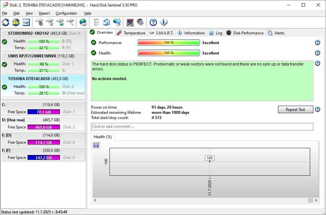Viewport: 326px width, 215px height.
Task: Switch to the Overview tab
Action: (102, 32)
